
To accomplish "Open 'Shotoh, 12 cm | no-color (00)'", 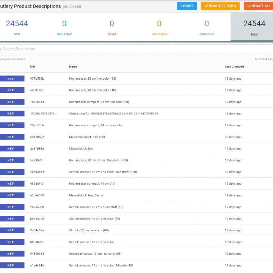I will pyautogui.click(x=89, y=230).
